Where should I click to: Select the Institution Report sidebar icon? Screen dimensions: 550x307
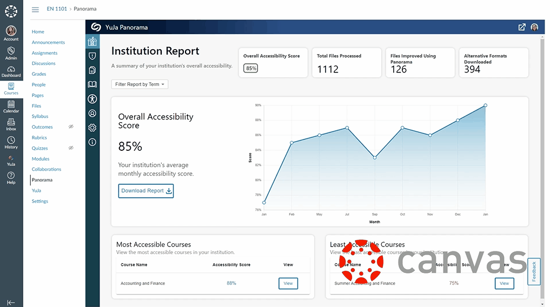92,42
